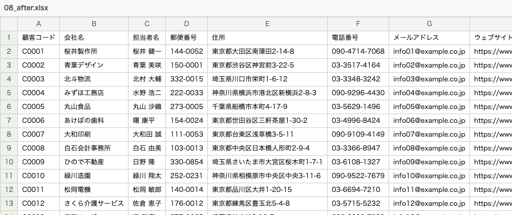Select contact cell 日野 隆
The image size is (512, 215).
(x=147, y=162)
